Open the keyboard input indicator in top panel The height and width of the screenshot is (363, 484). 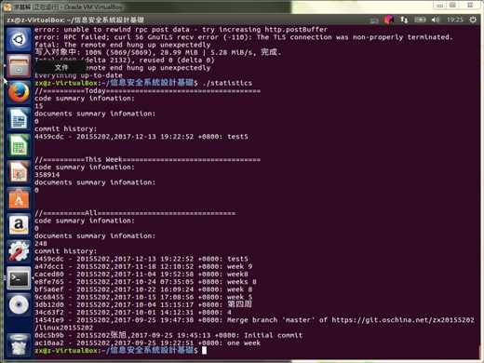pos(374,20)
